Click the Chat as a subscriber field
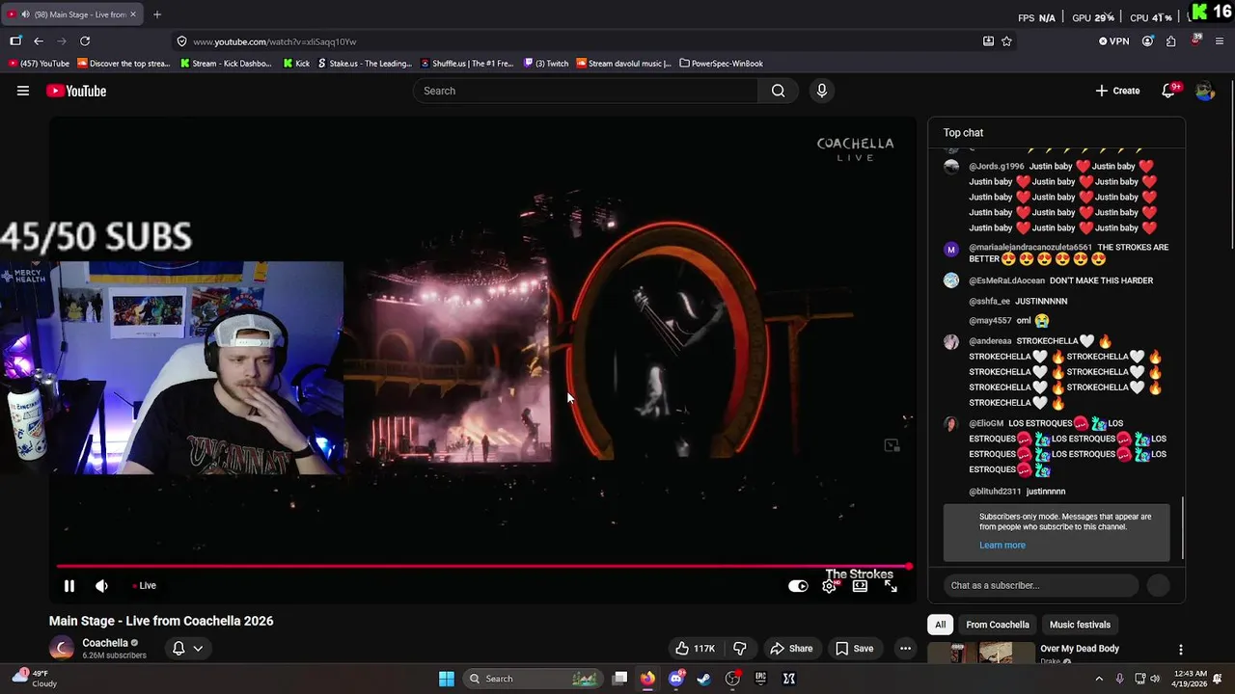The width and height of the screenshot is (1235, 694). coord(1042,585)
